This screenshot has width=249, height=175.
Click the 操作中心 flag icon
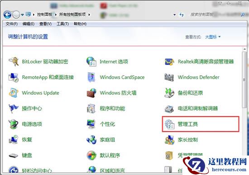[x=13, y=108]
